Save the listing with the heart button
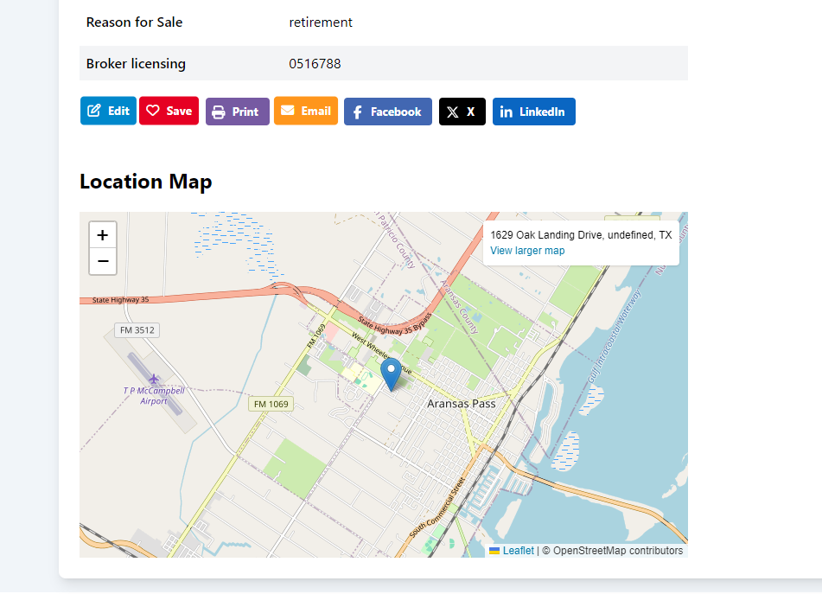 tap(169, 111)
